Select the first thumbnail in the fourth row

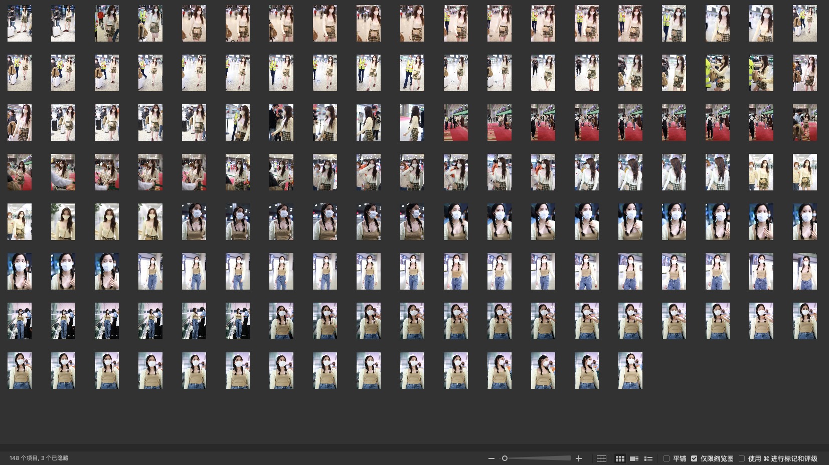pyautogui.click(x=20, y=172)
